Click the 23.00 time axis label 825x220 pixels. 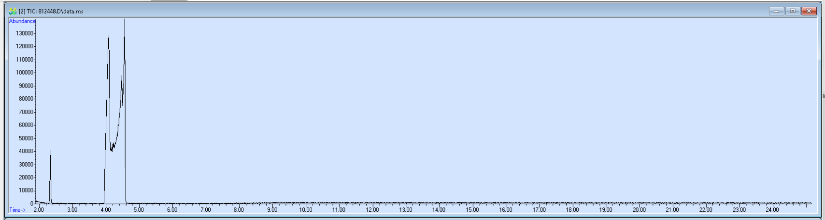739,210
